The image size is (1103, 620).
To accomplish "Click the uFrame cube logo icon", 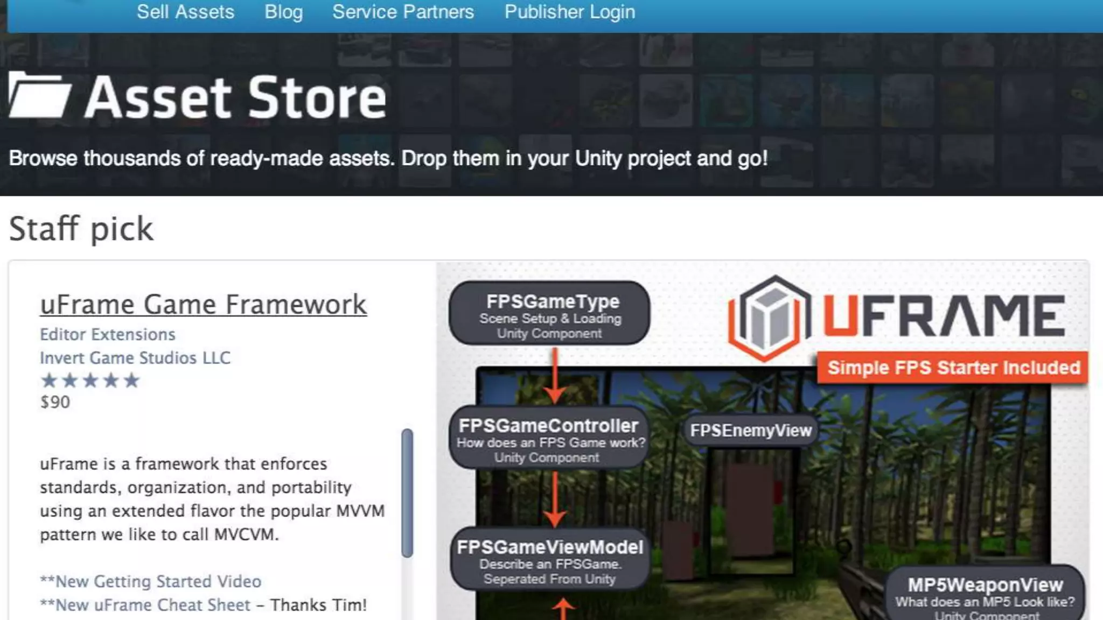I will (770, 318).
